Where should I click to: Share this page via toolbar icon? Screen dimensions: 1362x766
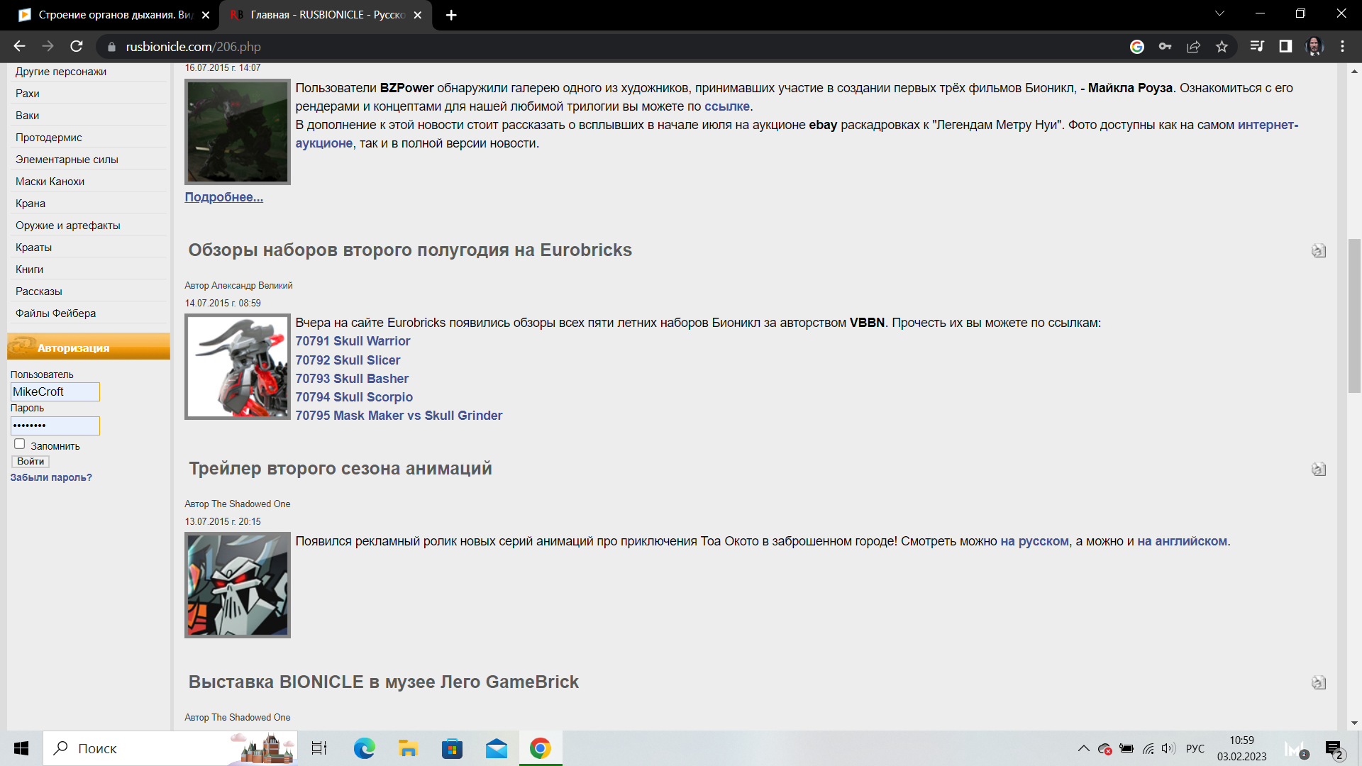point(1193,47)
